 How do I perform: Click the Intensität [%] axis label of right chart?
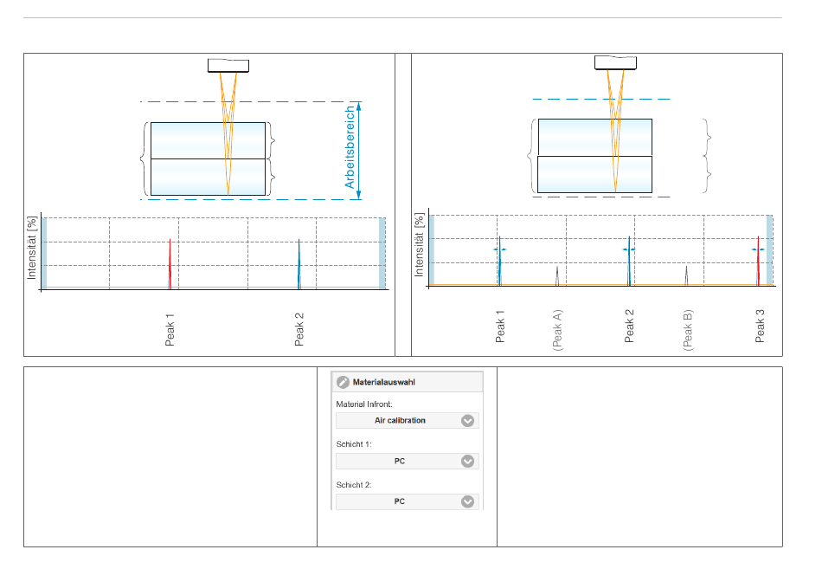tap(419, 244)
